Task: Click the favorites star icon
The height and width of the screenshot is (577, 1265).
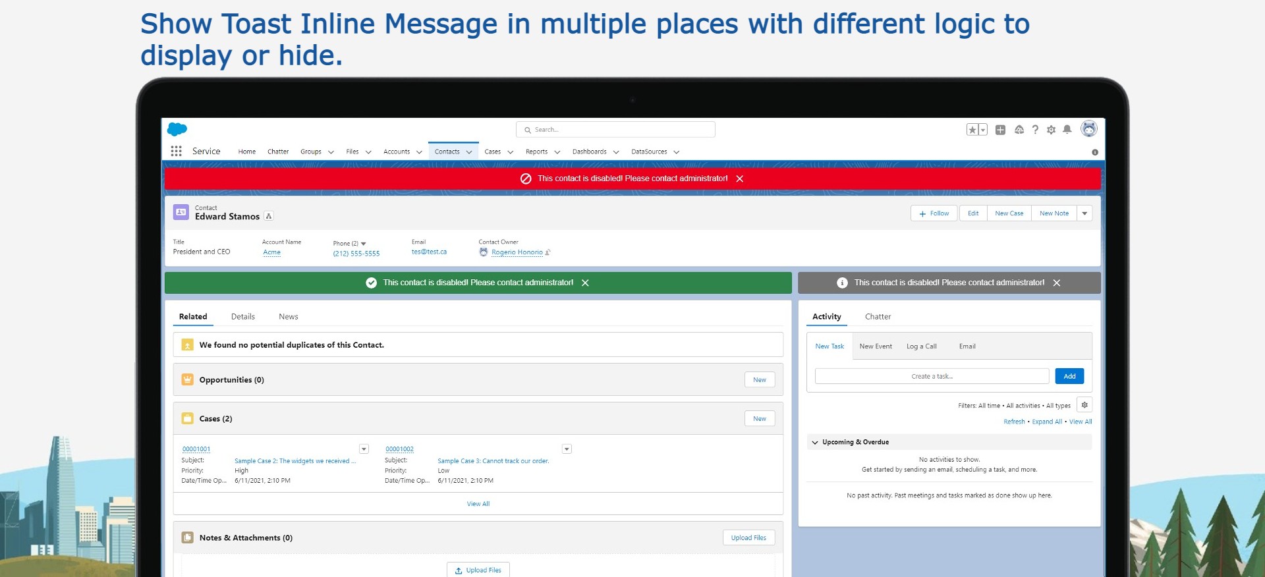Action: coord(972,130)
